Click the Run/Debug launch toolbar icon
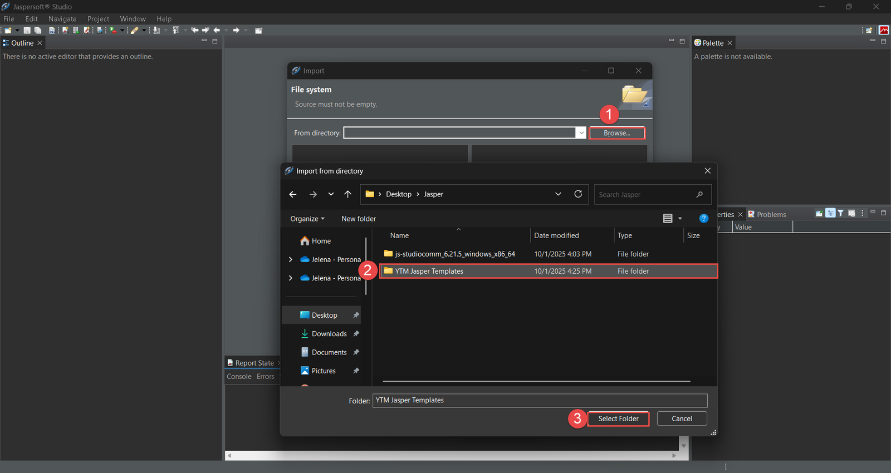Screen dimensions: 891x473 tap(113, 31)
